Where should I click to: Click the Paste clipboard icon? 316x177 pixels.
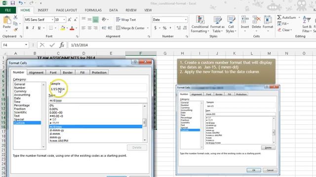6,20
